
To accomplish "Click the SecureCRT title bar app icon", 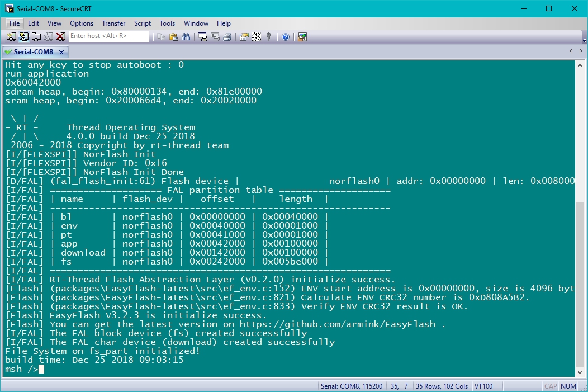I will [x=10, y=8].
